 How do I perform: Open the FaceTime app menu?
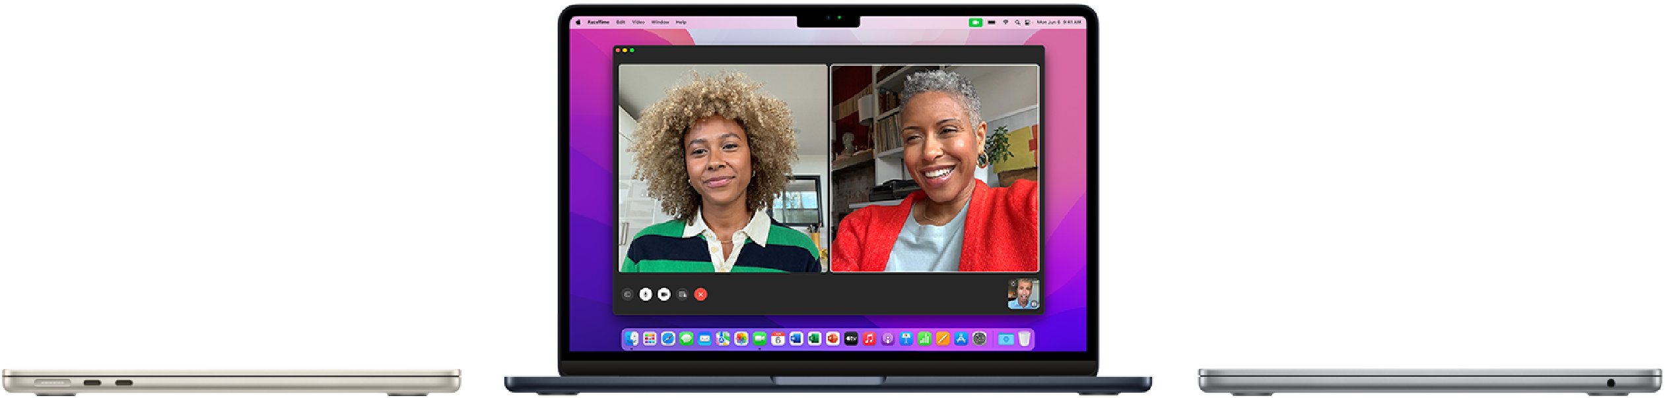[599, 22]
